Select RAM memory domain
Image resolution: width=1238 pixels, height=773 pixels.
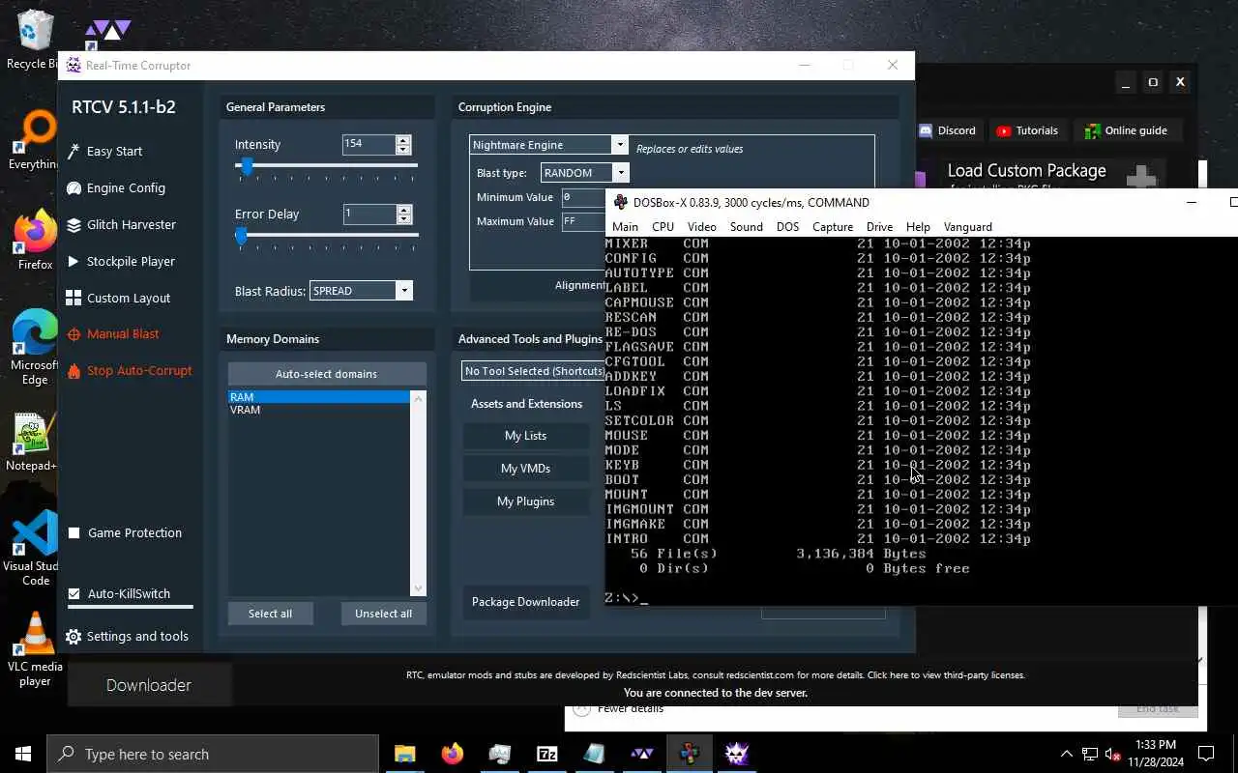point(318,397)
